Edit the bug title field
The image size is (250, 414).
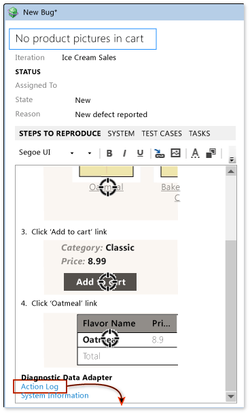83,39
